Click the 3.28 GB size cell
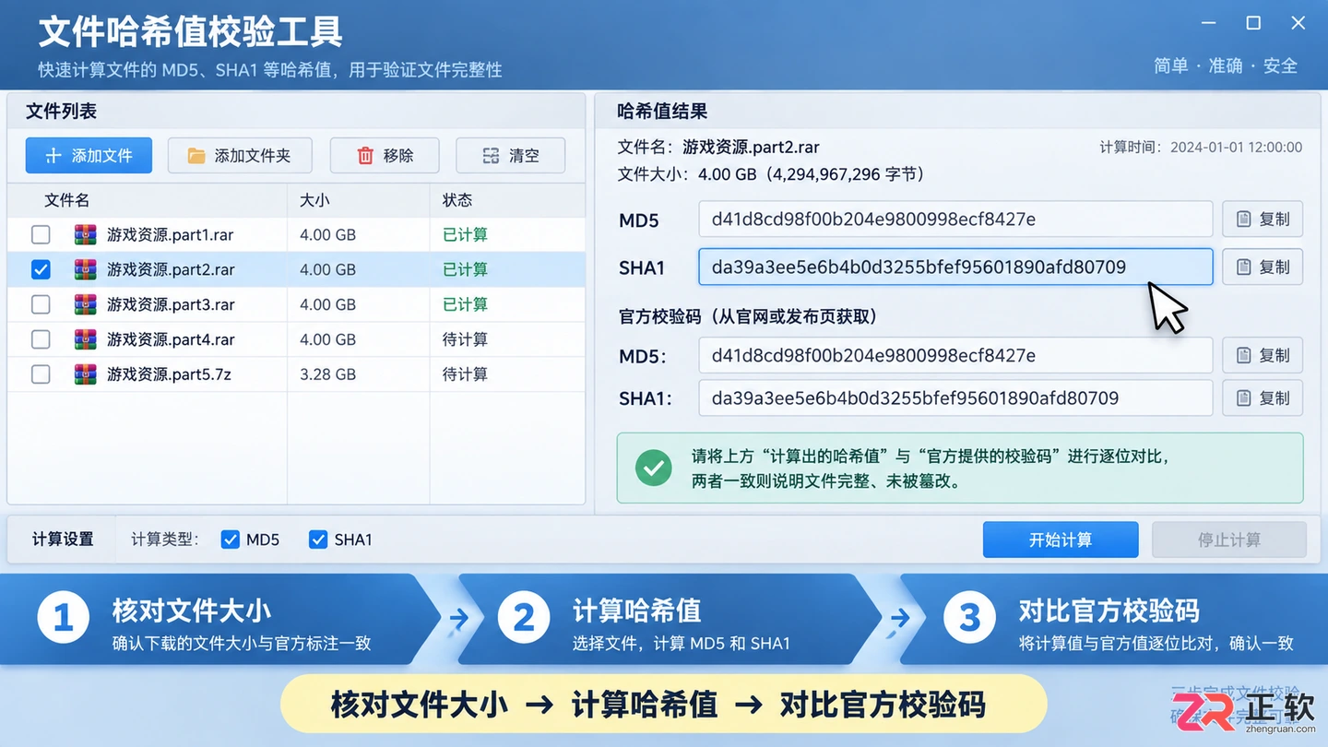 pyautogui.click(x=327, y=374)
